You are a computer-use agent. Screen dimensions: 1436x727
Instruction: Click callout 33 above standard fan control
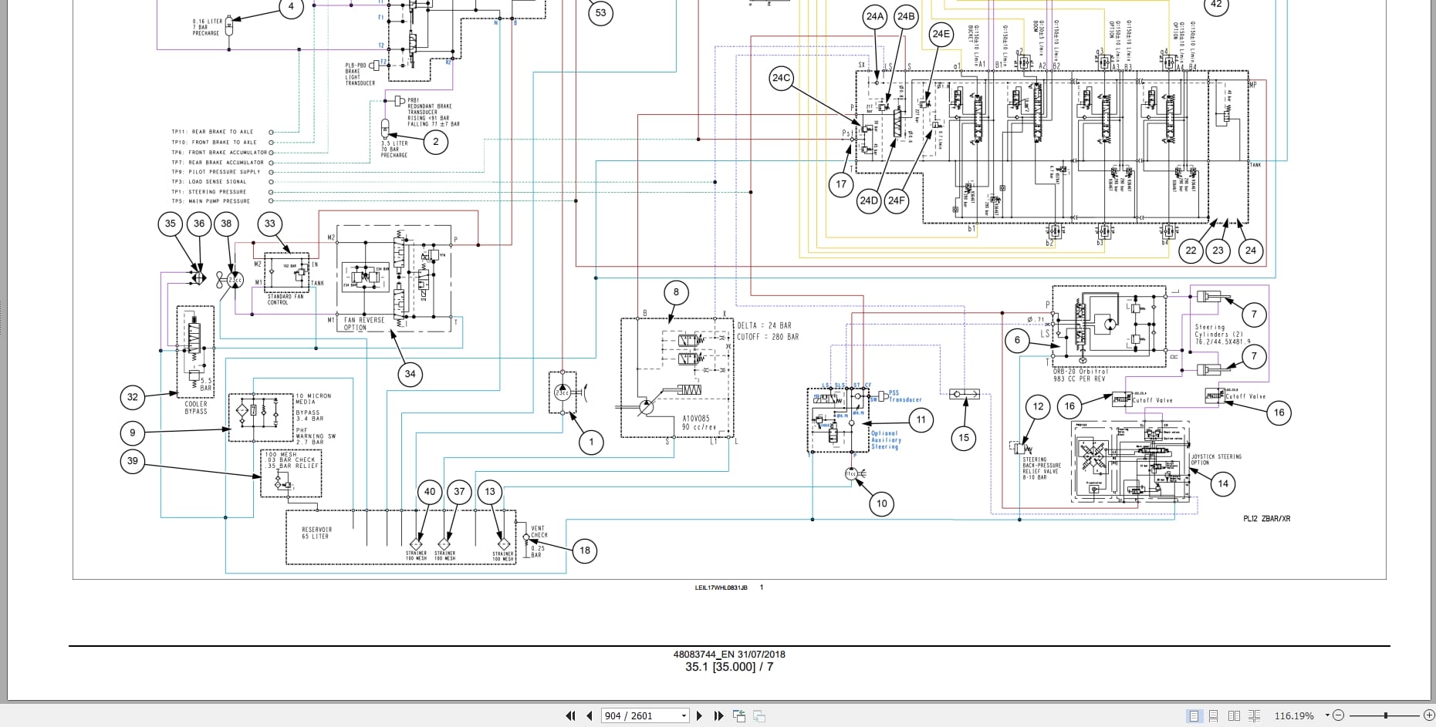[270, 224]
